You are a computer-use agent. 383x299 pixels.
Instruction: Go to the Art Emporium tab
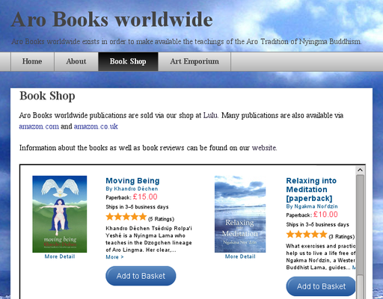194,61
